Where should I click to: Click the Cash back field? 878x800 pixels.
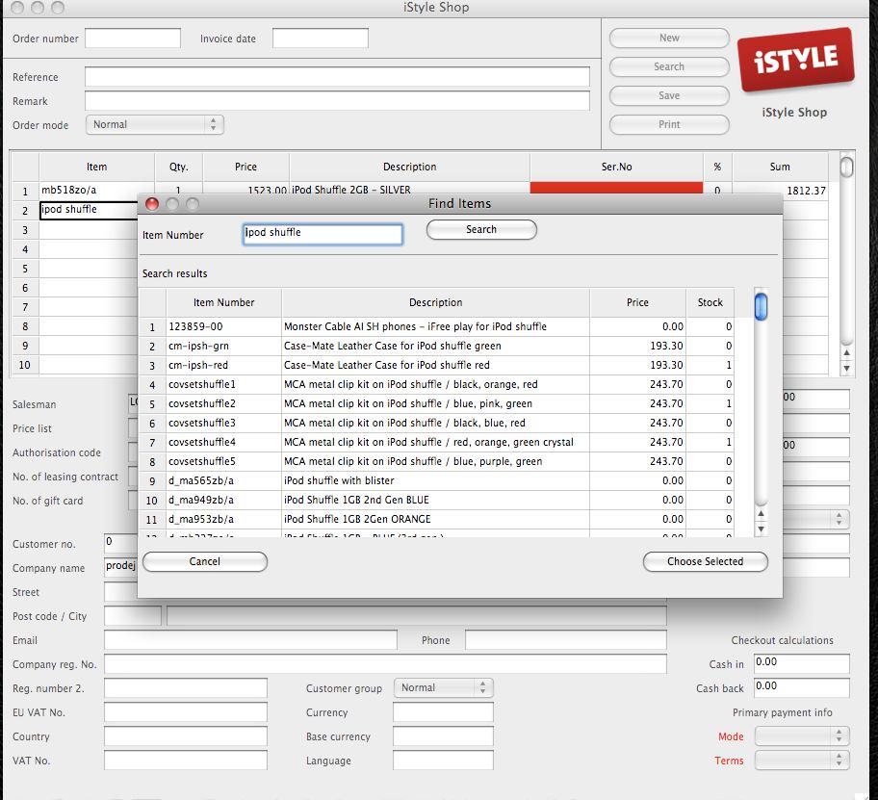(x=801, y=688)
